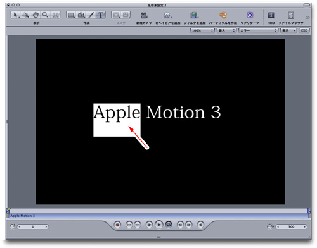This screenshot has height=248, width=317.
Task: Toggle toolbar with title bar pill button
Action: (x=307, y=5)
